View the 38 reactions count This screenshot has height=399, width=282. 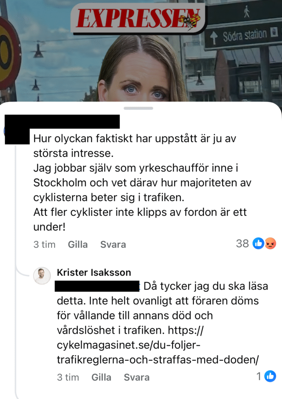tap(242, 244)
